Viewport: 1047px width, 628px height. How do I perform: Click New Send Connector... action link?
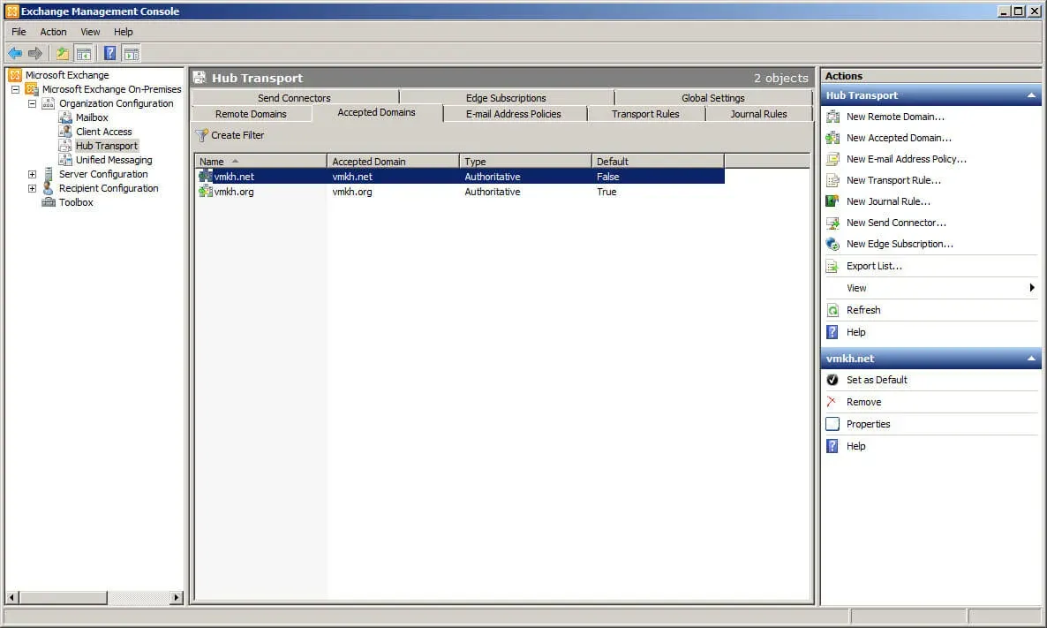tap(896, 223)
